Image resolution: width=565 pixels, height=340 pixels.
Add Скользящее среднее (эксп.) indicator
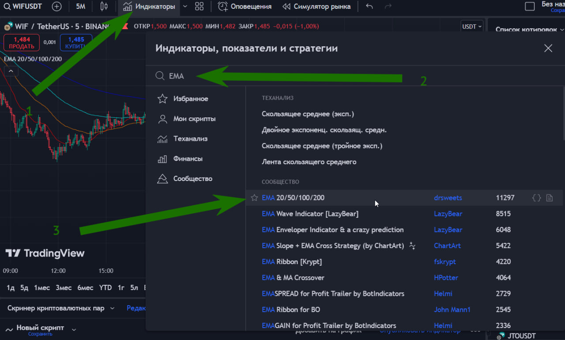[308, 114]
